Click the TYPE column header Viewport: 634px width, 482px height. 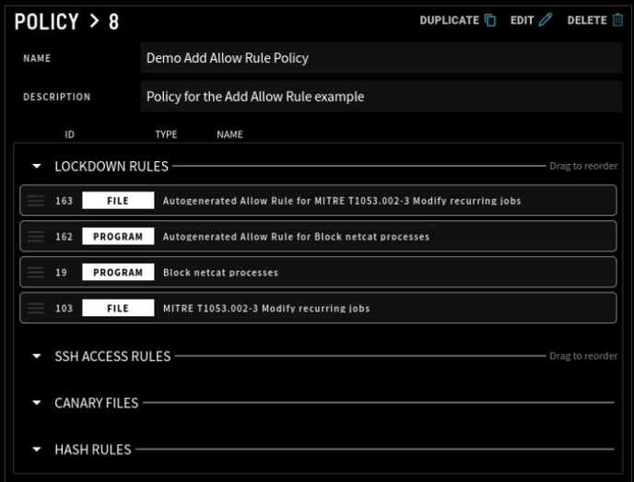pos(166,135)
